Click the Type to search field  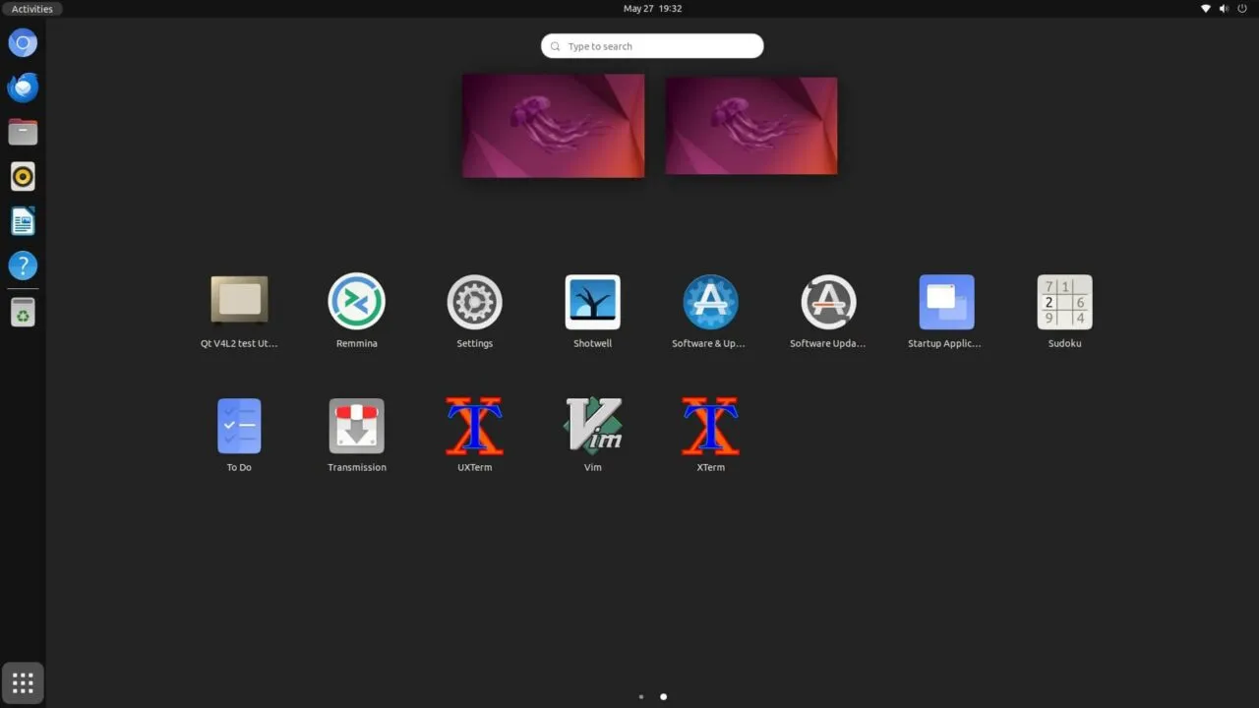(652, 46)
